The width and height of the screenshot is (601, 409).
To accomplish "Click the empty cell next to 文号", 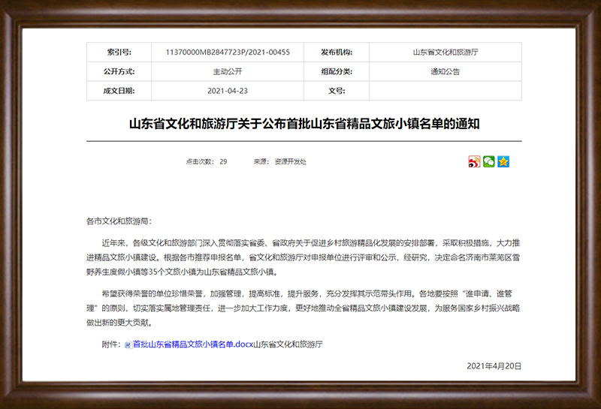I will pyautogui.click(x=445, y=91).
